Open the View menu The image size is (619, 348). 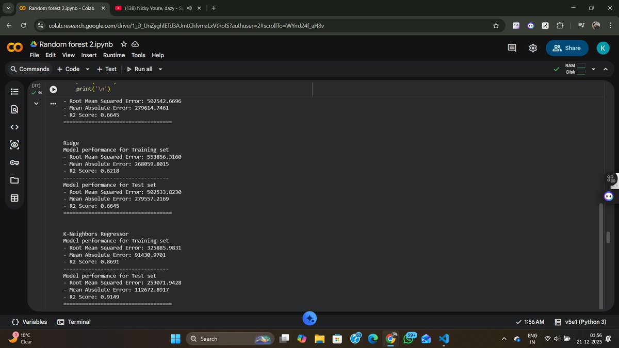coord(69,55)
